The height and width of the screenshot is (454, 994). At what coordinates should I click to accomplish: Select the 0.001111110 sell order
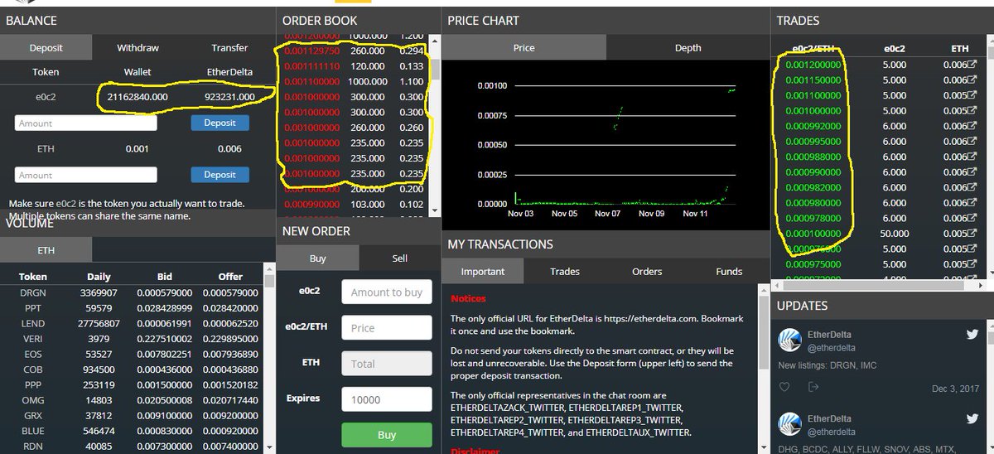(x=354, y=66)
